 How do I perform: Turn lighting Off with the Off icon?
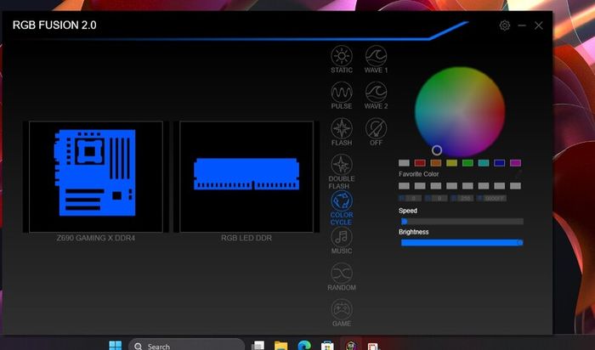[x=376, y=132]
